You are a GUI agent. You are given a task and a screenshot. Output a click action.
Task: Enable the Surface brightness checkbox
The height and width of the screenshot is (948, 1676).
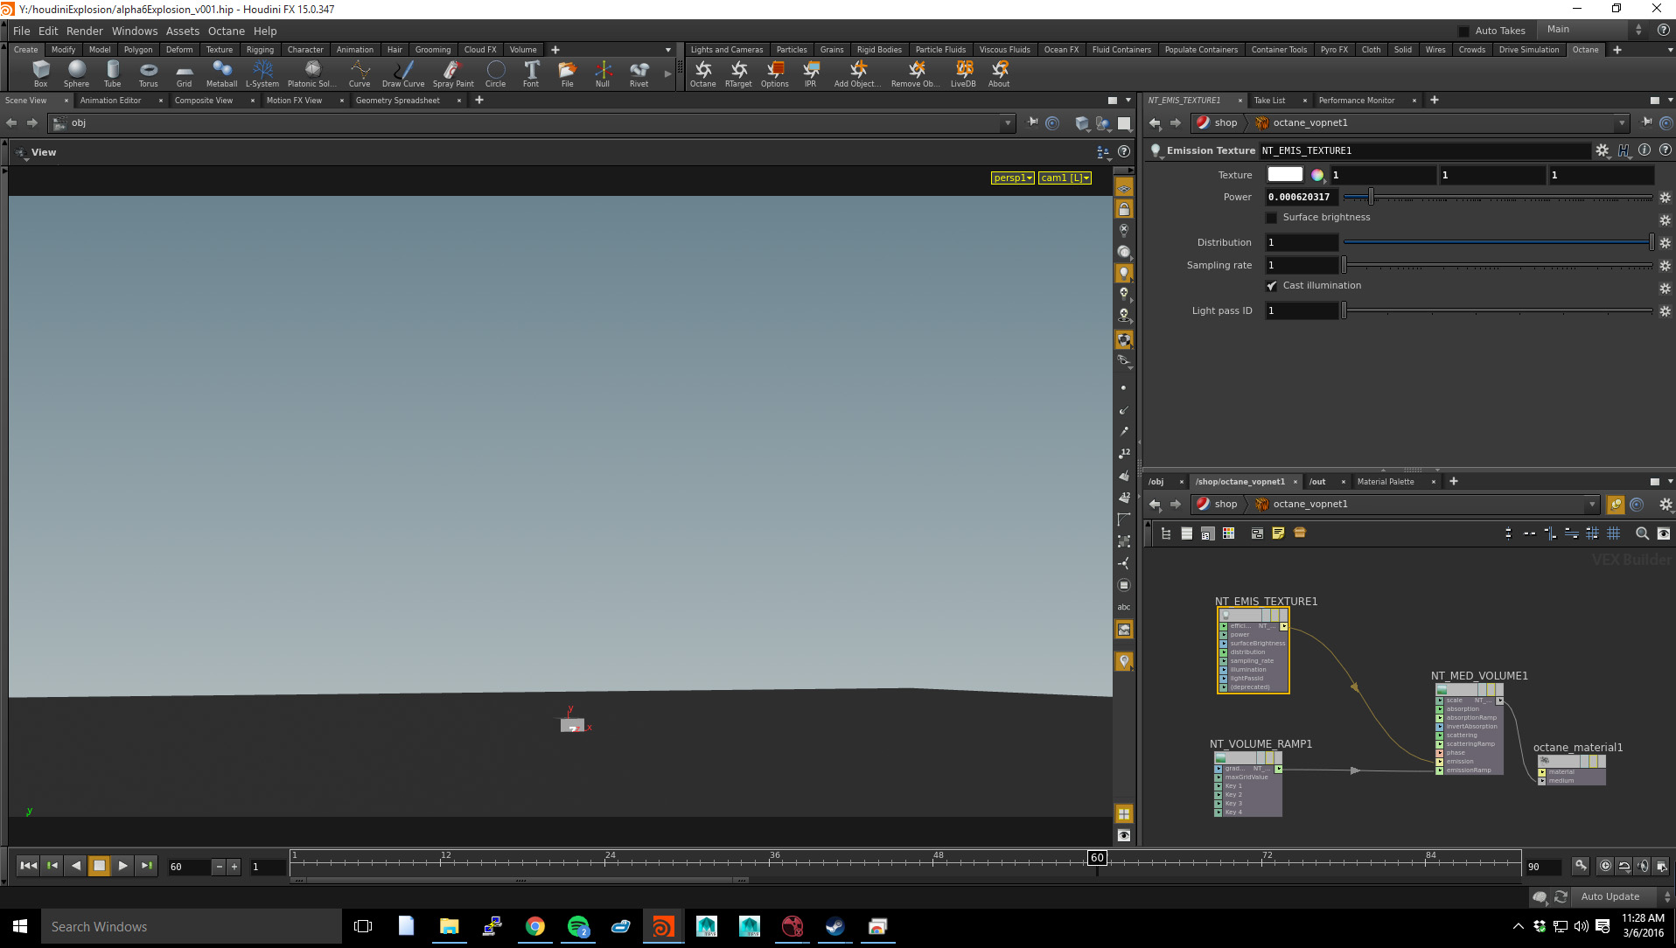pos(1272,218)
